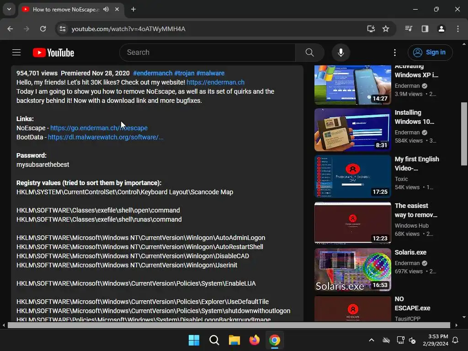The width and height of the screenshot is (468, 351).
Task: Open Windows taskbar Search
Action: [214, 340]
